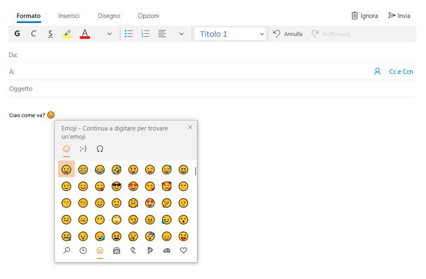
Task: Click the Rollforward redo button
Action: [330, 33]
